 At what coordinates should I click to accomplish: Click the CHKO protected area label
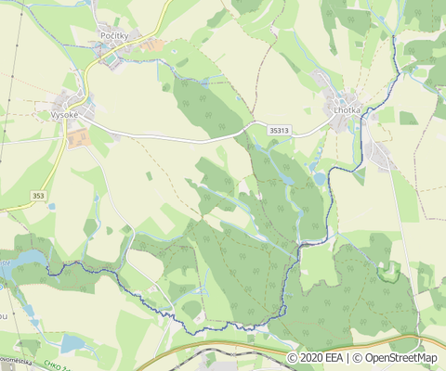[x=57, y=365]
